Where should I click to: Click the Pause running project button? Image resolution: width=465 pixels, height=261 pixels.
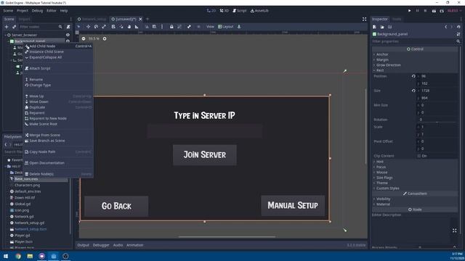pyautogui.click(x=417, y=11)
